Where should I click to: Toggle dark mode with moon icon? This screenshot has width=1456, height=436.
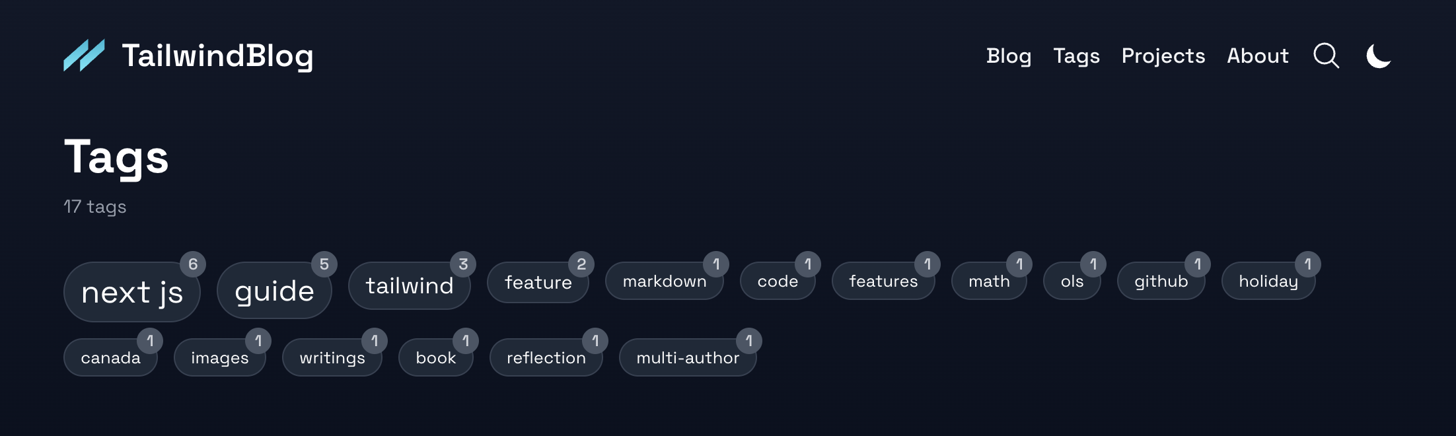[x=1378, y=55]
